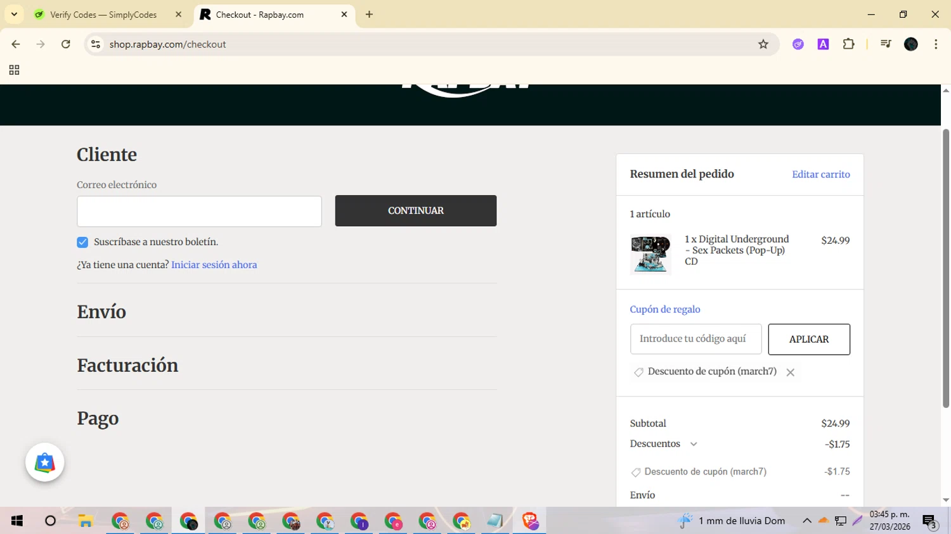Open a new browser tab
The image size is (951, 534).
click(369, 15)
